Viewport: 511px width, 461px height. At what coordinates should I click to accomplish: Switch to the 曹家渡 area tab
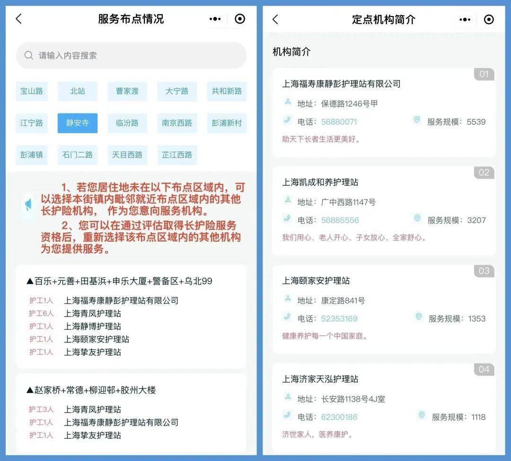[127, 91]
